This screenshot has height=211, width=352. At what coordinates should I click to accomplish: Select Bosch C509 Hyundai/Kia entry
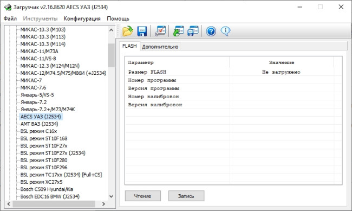(x=47, y=189)
